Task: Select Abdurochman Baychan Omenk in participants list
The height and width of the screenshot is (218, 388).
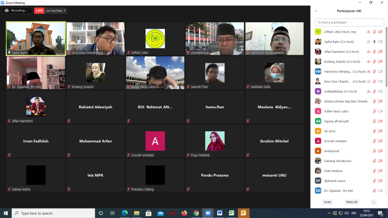Action: 349,101
